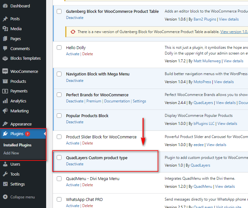Screen dimensions: 248x208
Task: Tick the Navigation Block with Mega Menu checkbox
Action: (x=59, y=74)
